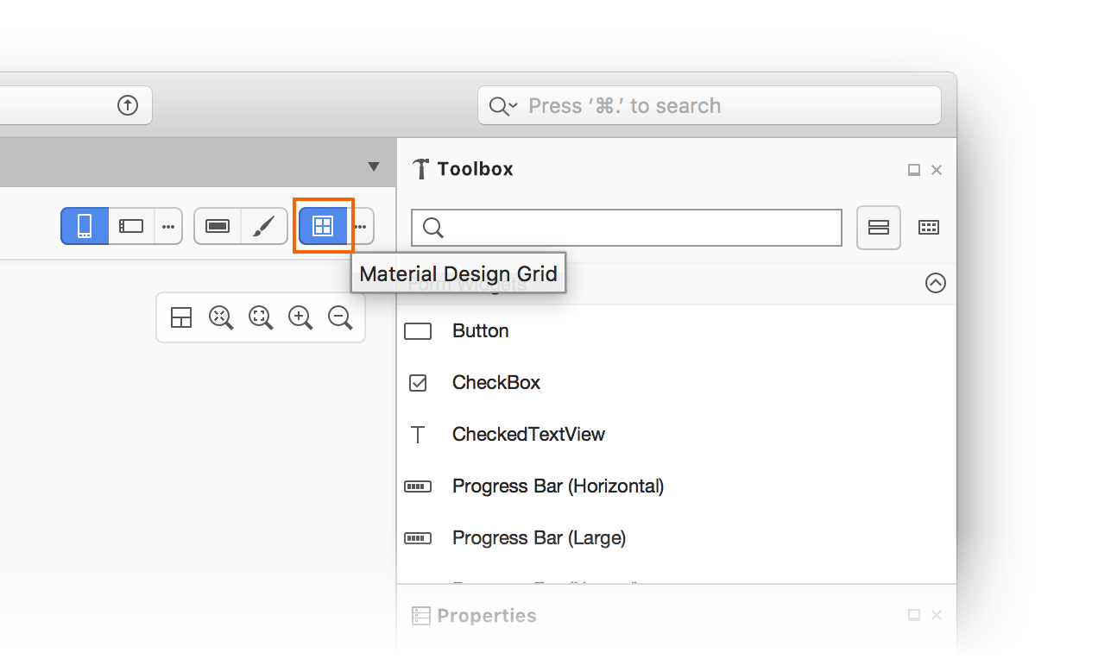
Task: Switch Toolbox to list view
Action: (879, 228)
